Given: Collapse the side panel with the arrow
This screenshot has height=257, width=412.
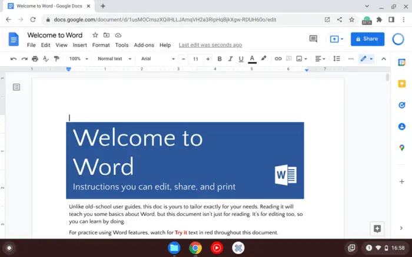Looking at the screenshot, I should click(401, 228).
